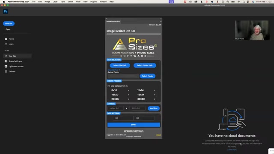Screen dimensions: 274x154
Task: Open the Image Resizer Pro panel menu icon
Action: tap(161, 21)
